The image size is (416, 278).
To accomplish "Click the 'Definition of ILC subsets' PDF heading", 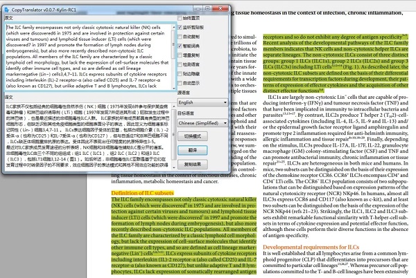I will coord(142,193).
